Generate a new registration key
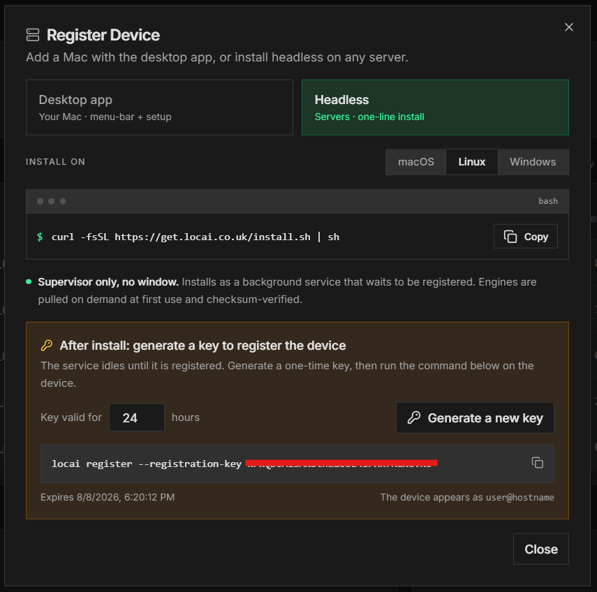The height and width of the screenshot is (592, 597). (475, 417)
